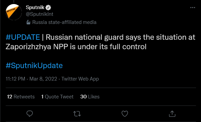The height and width of the screenshot is (122, 201).
Task: Open the Sputnik profile avatar
Action: 14,12
